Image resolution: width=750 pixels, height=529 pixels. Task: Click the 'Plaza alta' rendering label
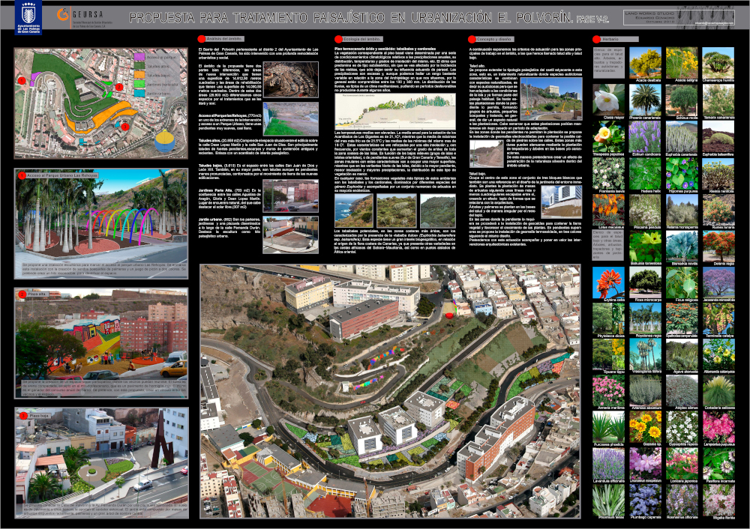coord(37,294)
